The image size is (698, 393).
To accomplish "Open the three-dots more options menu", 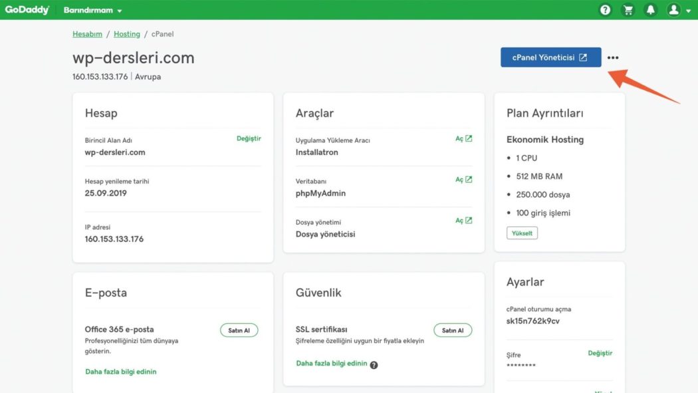I will (613, 57).
